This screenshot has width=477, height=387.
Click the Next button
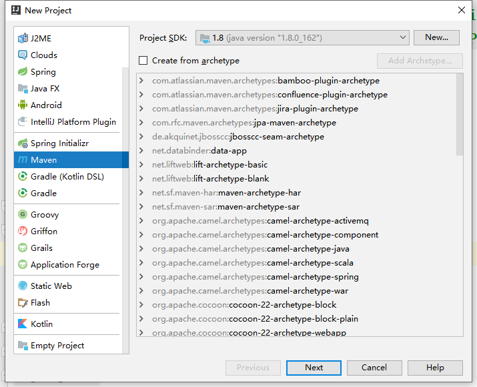[x=314, y=368]
